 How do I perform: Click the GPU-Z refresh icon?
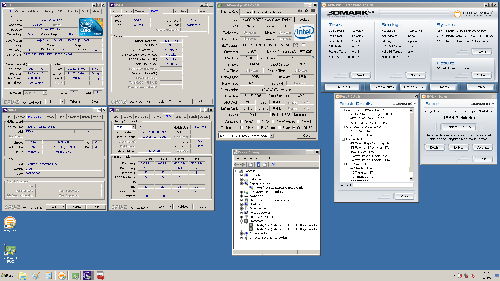[x=307, y=11]
